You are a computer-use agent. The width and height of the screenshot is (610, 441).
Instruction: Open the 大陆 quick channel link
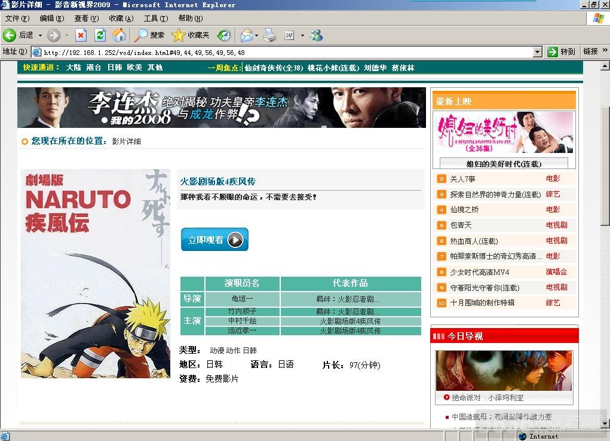(x=73, y=68)
